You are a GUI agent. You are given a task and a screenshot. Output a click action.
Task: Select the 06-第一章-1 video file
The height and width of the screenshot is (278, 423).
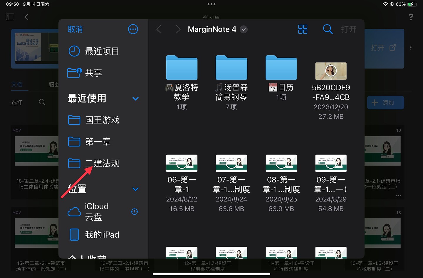click(182, 183)
